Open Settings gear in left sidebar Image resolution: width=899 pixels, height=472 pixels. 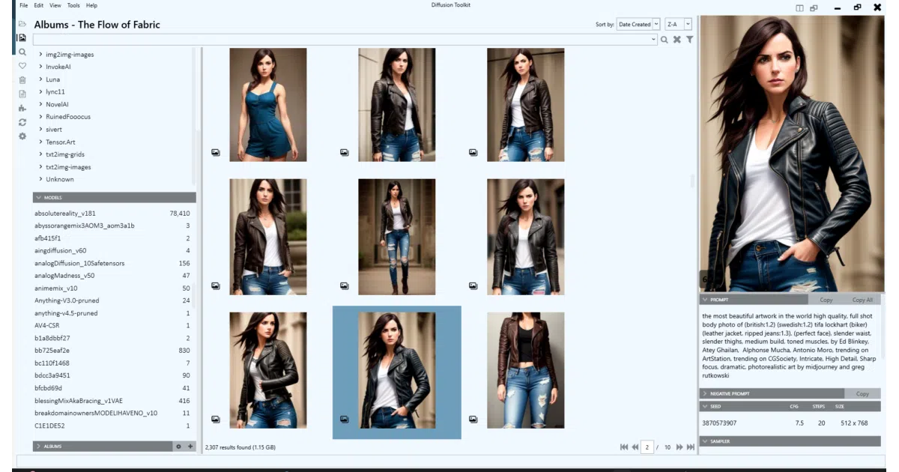point(22,136)
